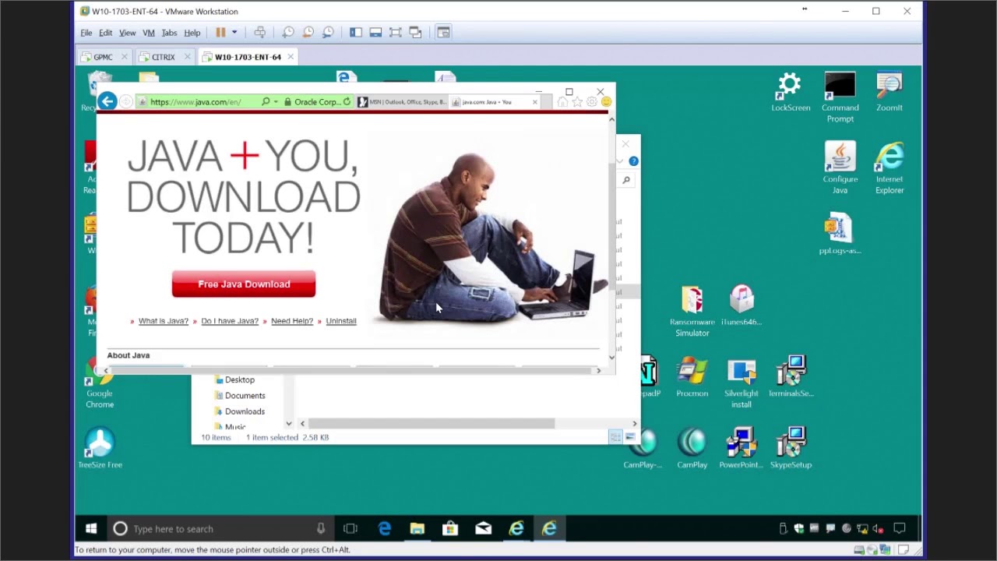Select Downloads in File Explorer navigation pane

pos(245,411)
